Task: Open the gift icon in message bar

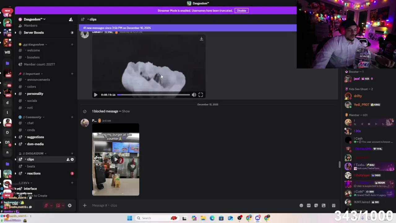Action: coord(334,205)
